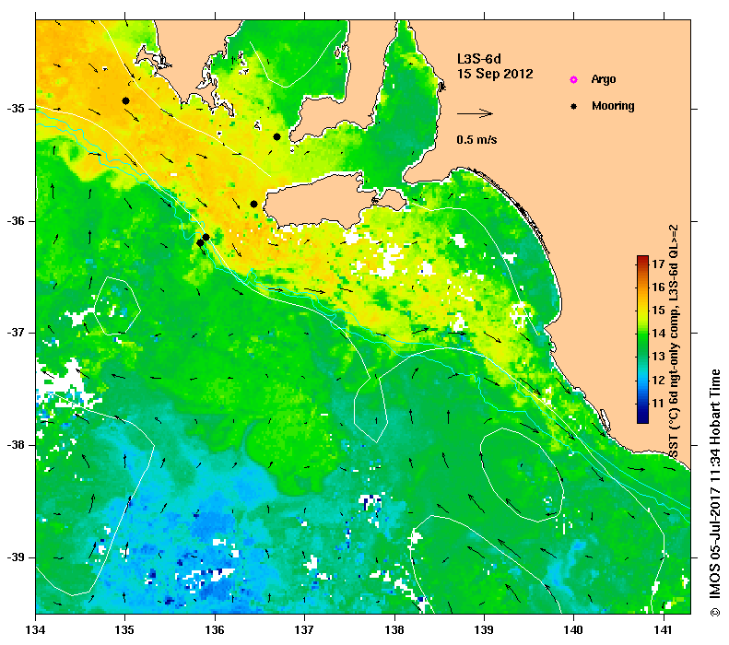Click the '138' longitude axis label
The image size is (729, 645).
pyautogui.click(x=394, y=630)
